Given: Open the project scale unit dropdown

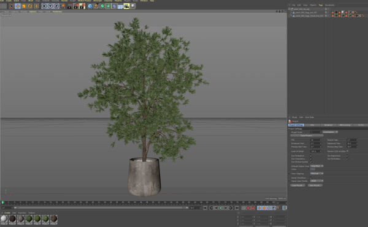Looking at the screenshot, I should [x=330, y=132].
